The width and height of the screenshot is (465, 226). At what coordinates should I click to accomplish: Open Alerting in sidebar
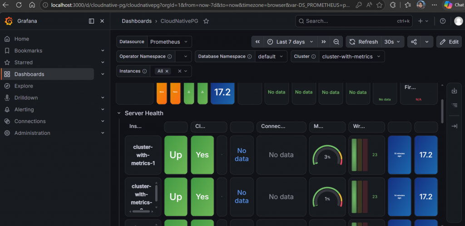[24, 109]
